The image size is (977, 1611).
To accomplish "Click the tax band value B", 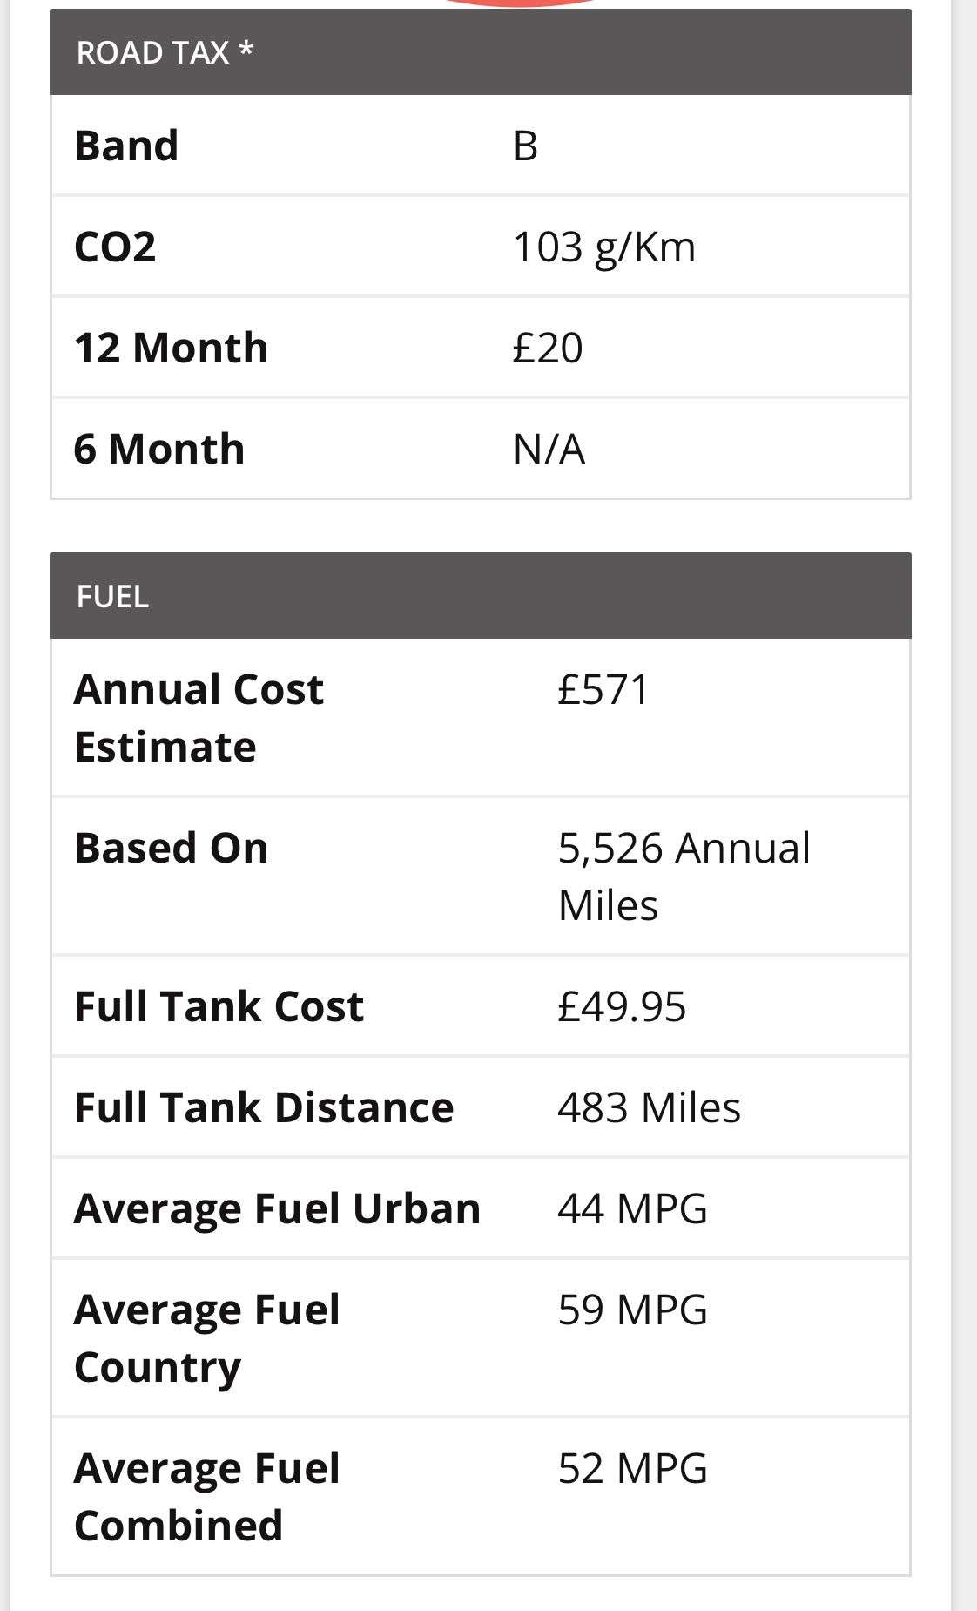I will (x=525, y=146).
